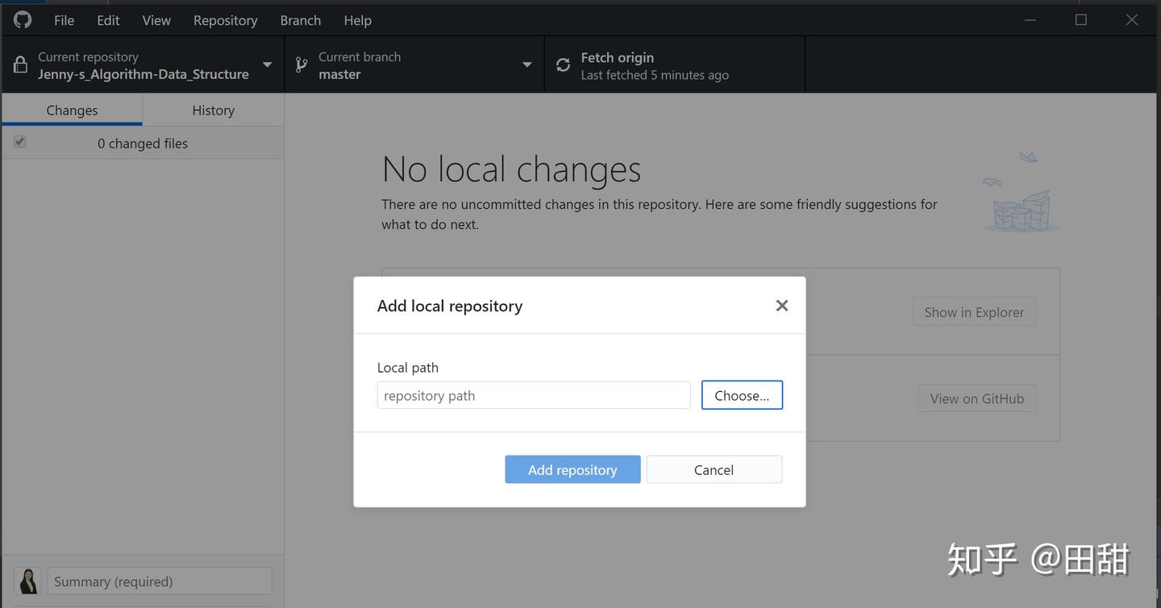The height and width of the screenshot is (608, 1161).
Task: Cancel the Add local repository dialog
Action: tap(713, 468)
